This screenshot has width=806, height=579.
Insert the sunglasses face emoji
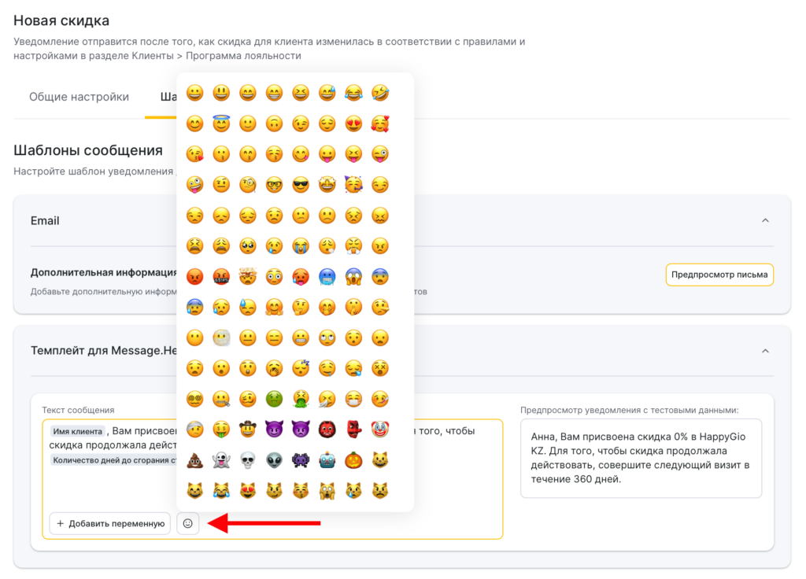tap(300, 185)
